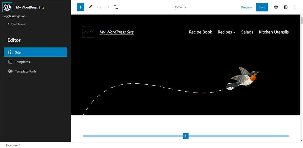The image size is (303, 148).
Task: Click the Kitchen Utensils navigation link
Action: tap(274, 32)
